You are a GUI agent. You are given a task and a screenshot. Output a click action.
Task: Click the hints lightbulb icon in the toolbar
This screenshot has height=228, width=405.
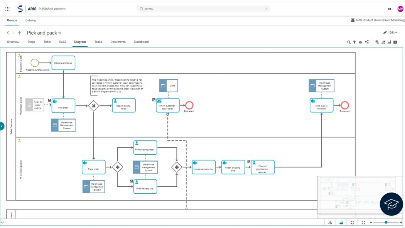tap(354, 42)
